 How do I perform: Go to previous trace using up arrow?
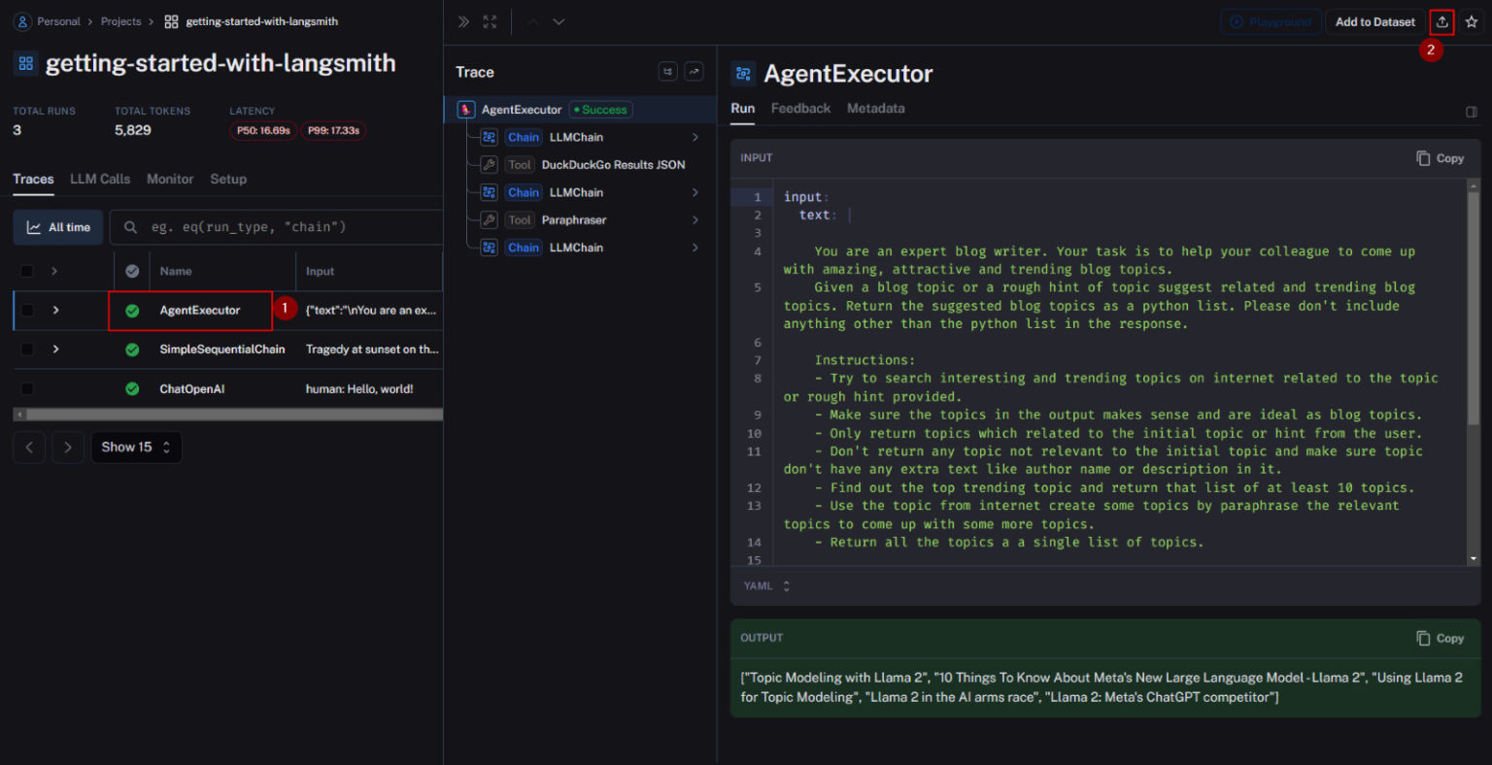click(532, 21)
